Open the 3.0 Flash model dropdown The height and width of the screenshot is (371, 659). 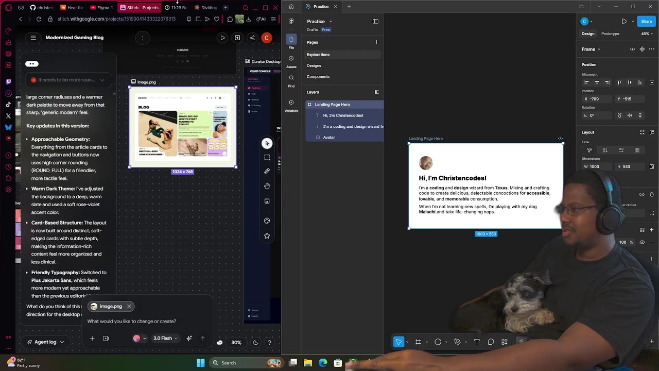click(165, 339)
